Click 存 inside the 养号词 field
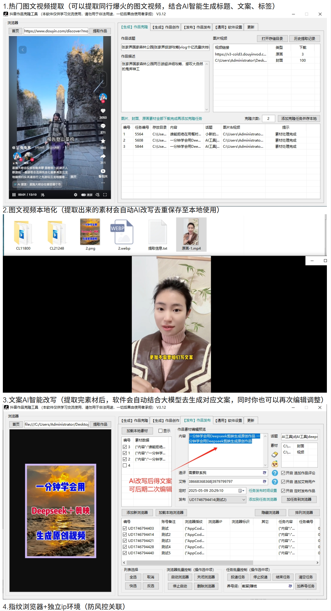This screenshot has width=331, height=611. [x=290, y=586]
